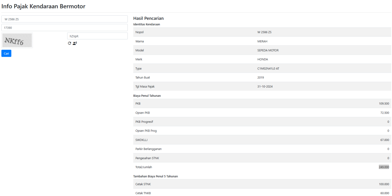Click the refresh captcha icon
Screen dimensions: 392x196
(x=69, y=43)
